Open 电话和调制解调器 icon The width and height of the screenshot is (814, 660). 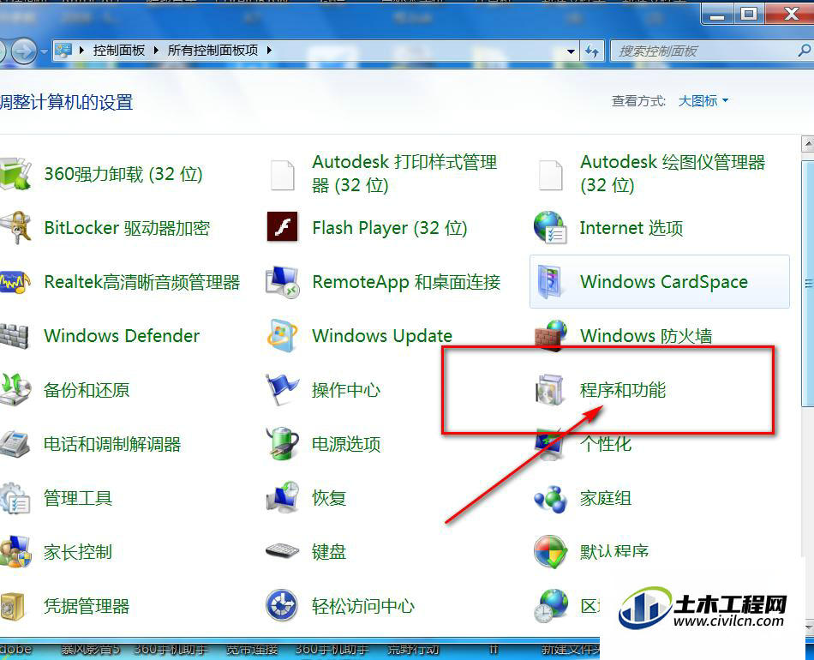click(15, 444)
